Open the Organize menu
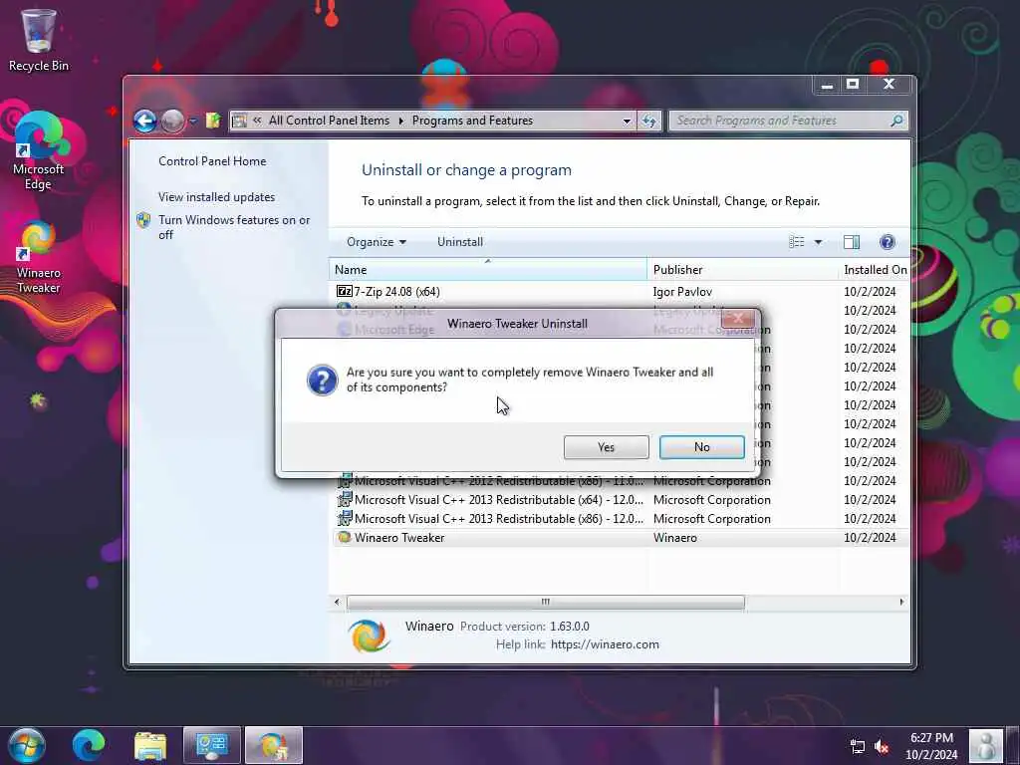Viewport: 1020px width, 765px height. (376, 242)
